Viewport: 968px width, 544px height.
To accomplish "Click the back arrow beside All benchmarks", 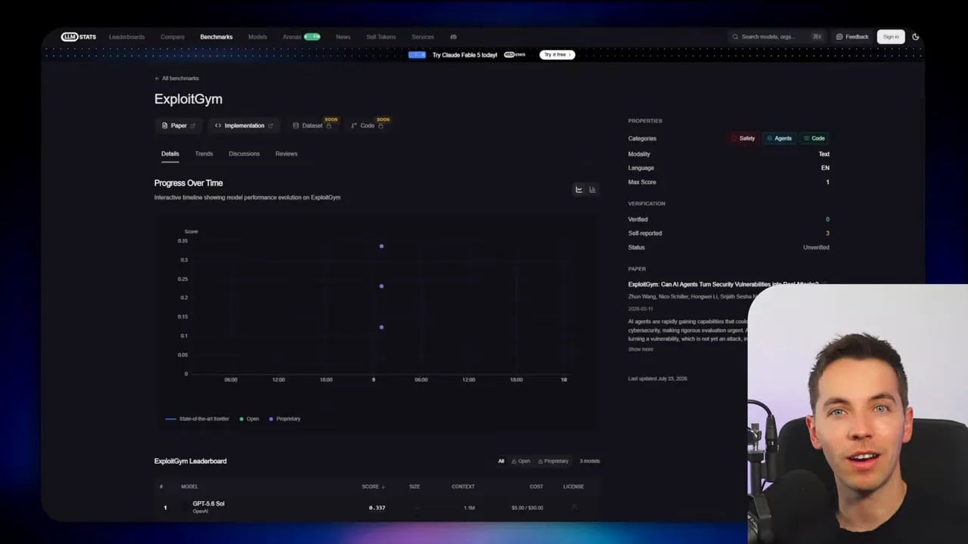I will 157,79.
